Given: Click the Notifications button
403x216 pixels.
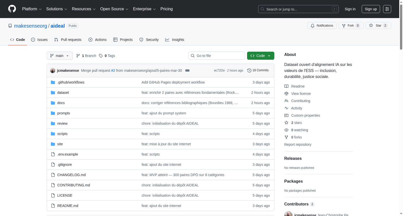Looking at the screenshot, I should click(x=322, y=26).
